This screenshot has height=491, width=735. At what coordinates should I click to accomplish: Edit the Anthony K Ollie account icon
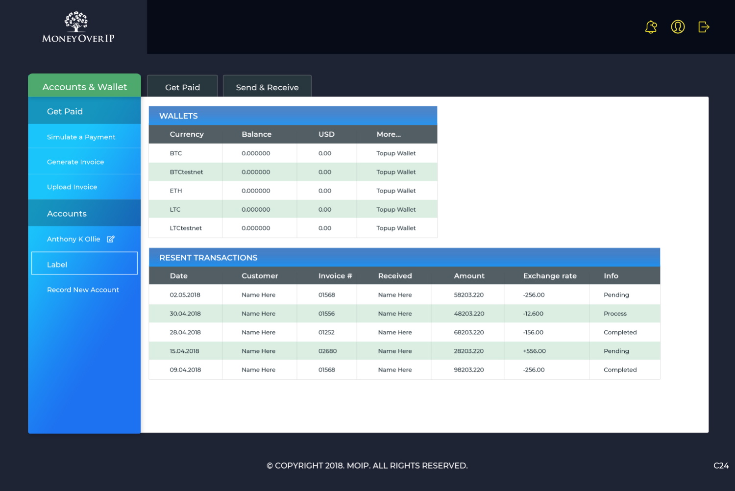pos(111,239)
